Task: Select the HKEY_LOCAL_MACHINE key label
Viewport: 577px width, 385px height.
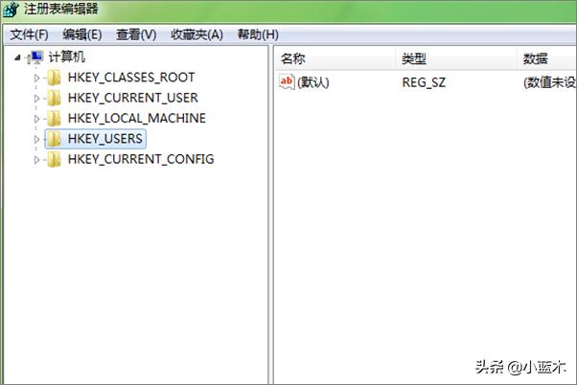Action: (137, 119)
